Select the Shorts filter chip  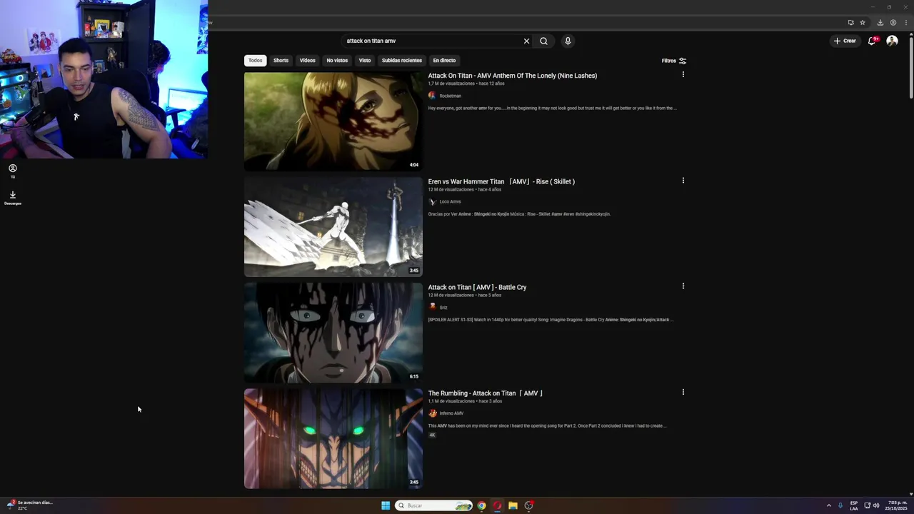pyautogui.click(x=281, y=61)
